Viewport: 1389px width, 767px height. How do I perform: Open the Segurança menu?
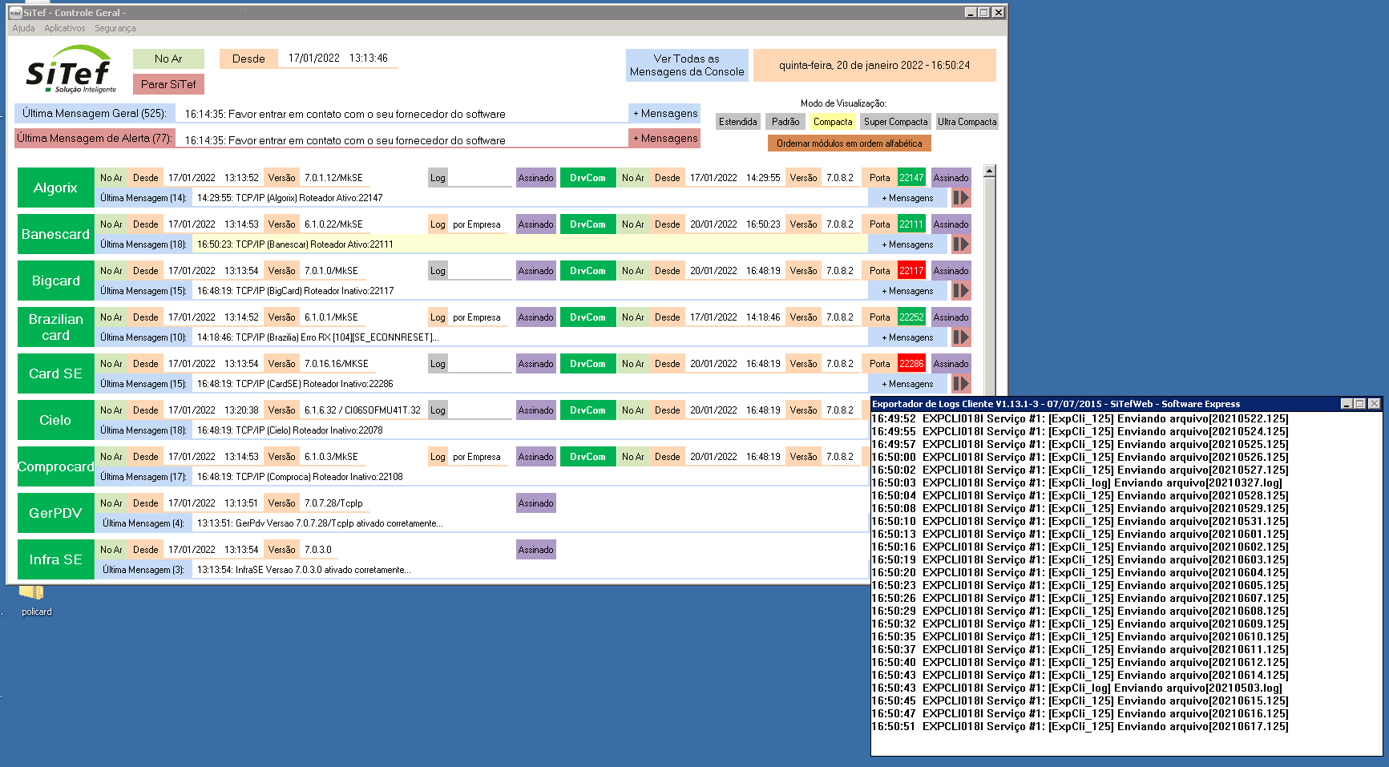pos(115,28)
